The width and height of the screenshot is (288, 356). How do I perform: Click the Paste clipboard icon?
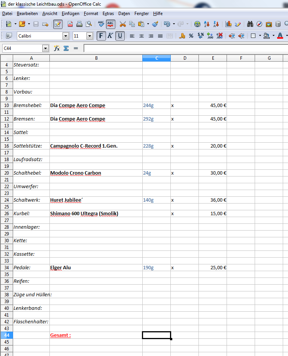(x=141, y=24)
